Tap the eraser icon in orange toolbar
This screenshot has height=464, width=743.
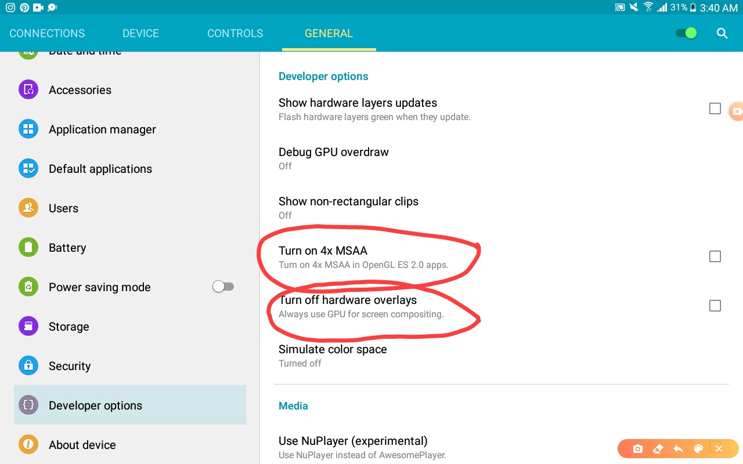[658, 449]
